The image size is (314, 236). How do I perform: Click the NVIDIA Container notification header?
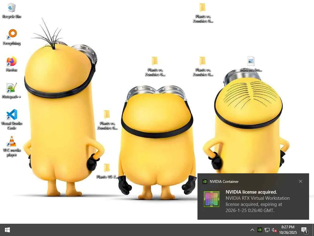224,182
